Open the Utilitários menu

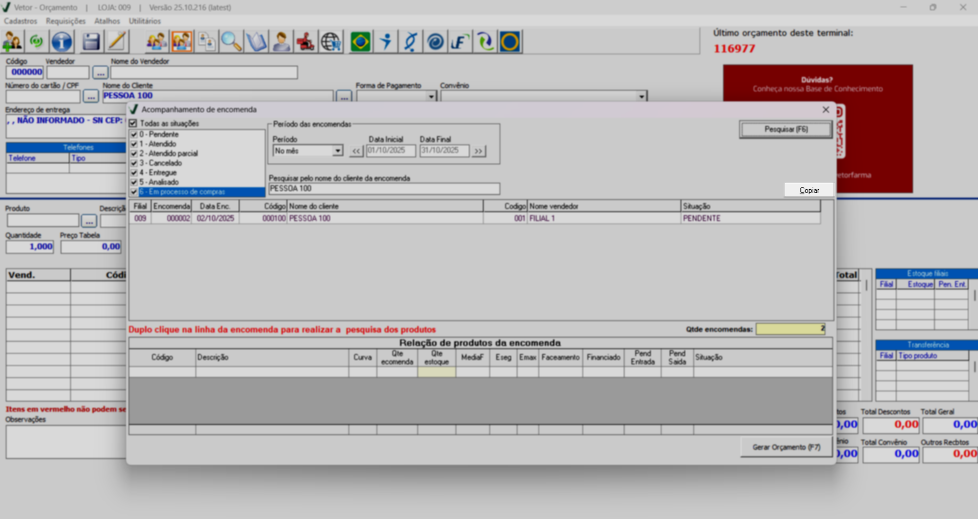[x=144, y=21]
